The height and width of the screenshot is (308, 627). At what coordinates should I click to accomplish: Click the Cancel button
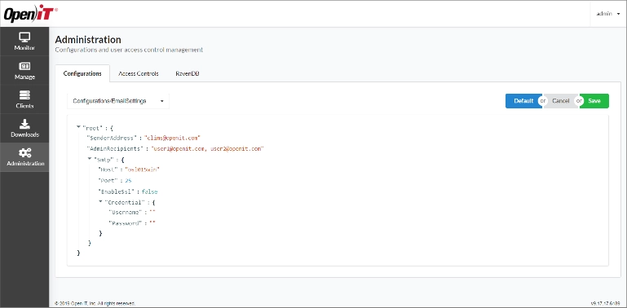click(561, 101)
